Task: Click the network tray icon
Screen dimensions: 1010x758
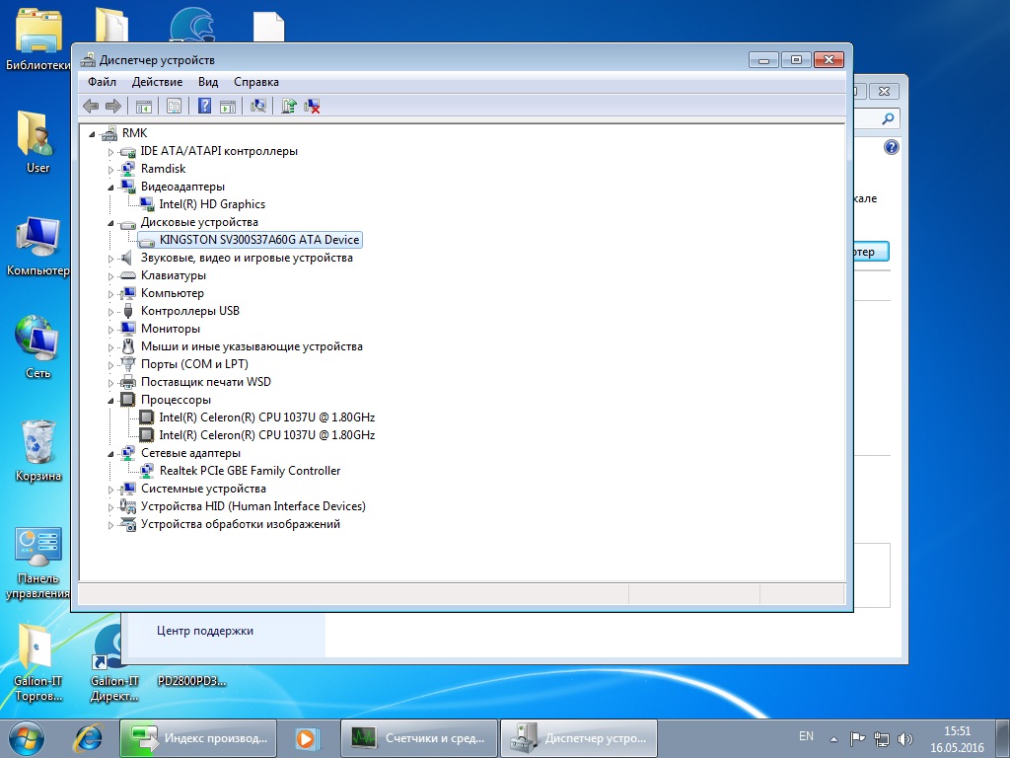Action: coord(881,739)
